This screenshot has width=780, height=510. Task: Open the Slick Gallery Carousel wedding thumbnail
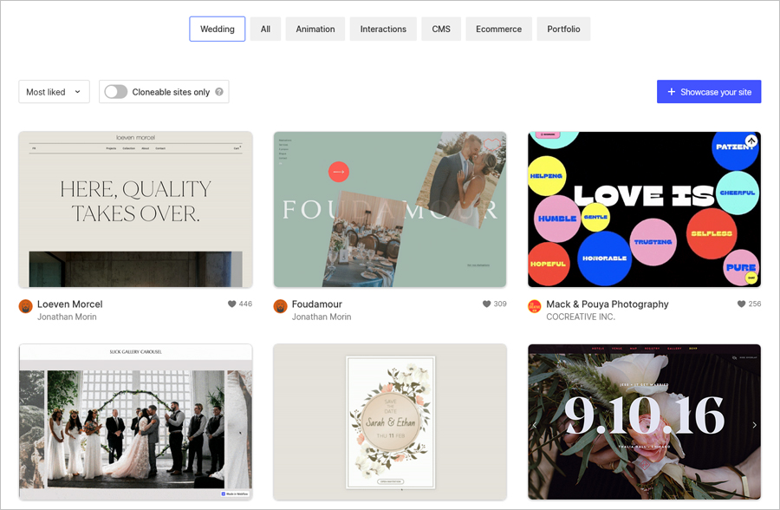135,422
